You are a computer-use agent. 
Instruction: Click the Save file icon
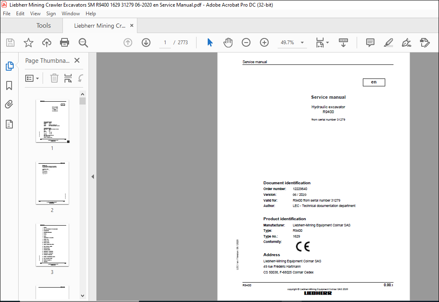pos(10,43)
